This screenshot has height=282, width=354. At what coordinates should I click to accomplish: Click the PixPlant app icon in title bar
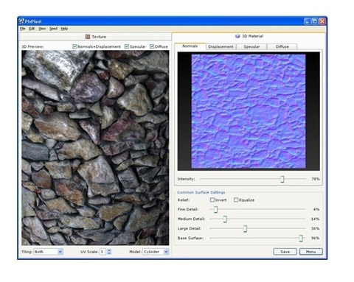pyautogui.click(x=21, y=21)
